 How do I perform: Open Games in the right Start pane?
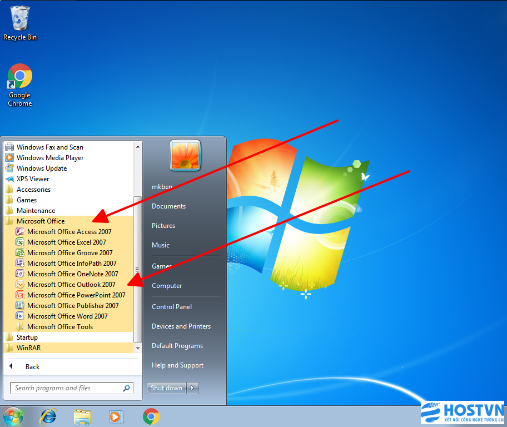pos(162,266)
